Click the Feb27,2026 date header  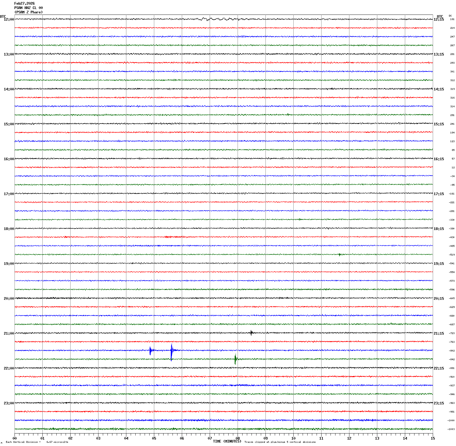coord(24,3)
